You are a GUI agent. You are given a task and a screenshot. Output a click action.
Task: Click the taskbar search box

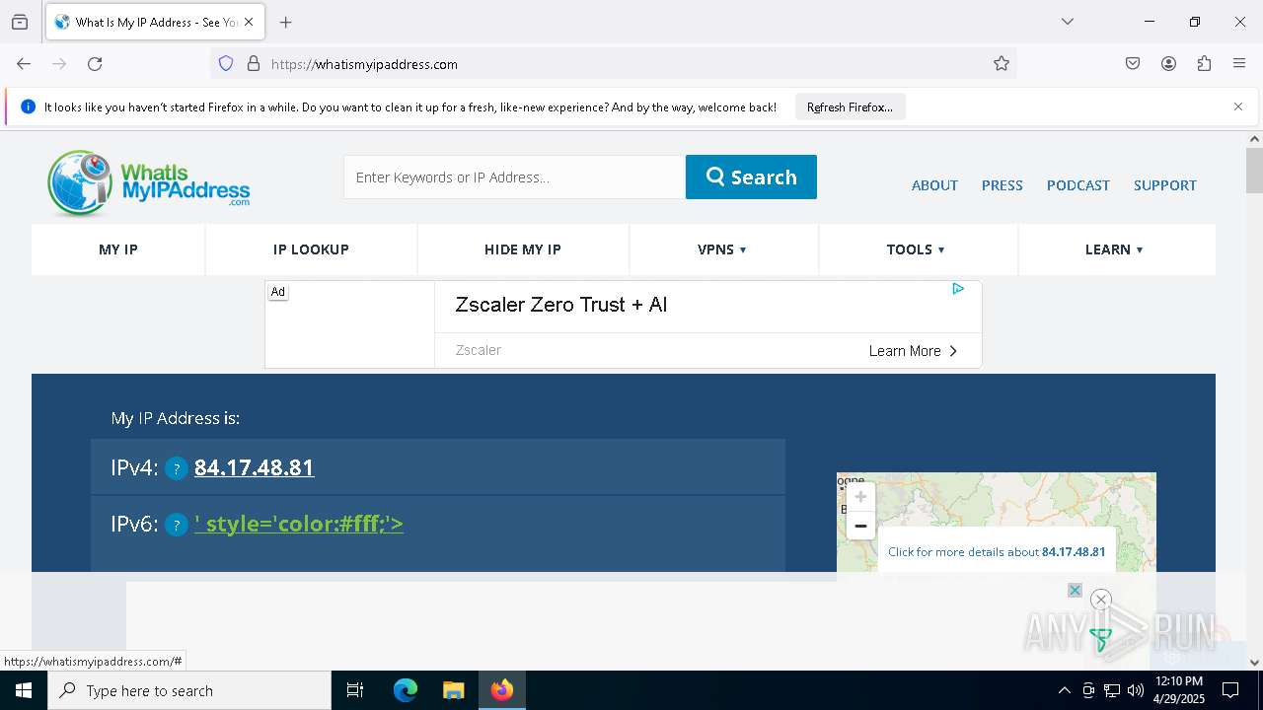click(189, 690)
